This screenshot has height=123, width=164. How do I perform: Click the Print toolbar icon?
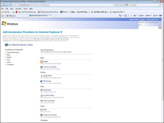[x=135, y=15]
